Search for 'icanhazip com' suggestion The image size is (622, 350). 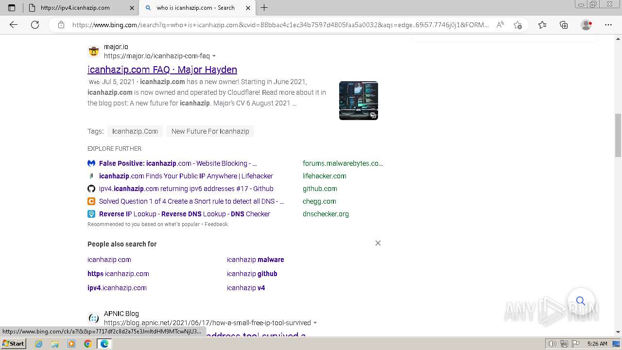point(109,260)
